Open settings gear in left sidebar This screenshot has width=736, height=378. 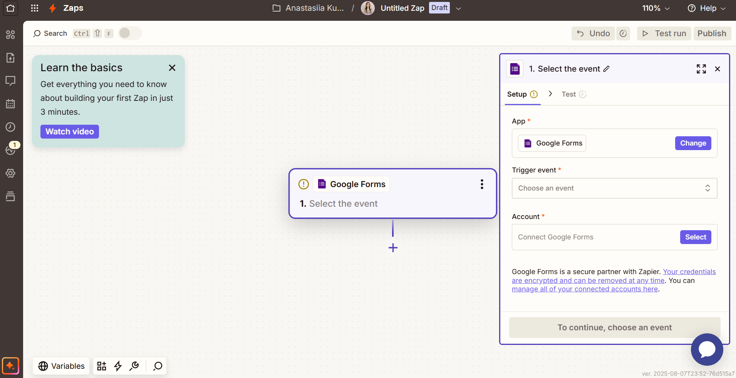(x=10, y=173)
